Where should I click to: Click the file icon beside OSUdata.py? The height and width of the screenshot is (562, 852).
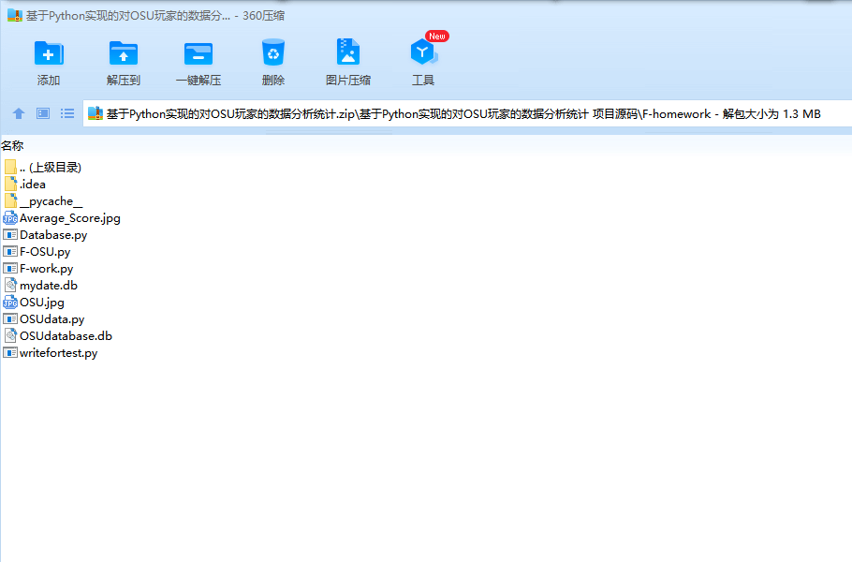(x=10, y=319)
